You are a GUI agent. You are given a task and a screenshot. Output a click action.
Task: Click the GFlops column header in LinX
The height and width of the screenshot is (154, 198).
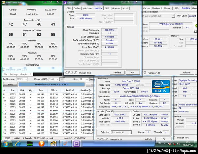point(54,90)
